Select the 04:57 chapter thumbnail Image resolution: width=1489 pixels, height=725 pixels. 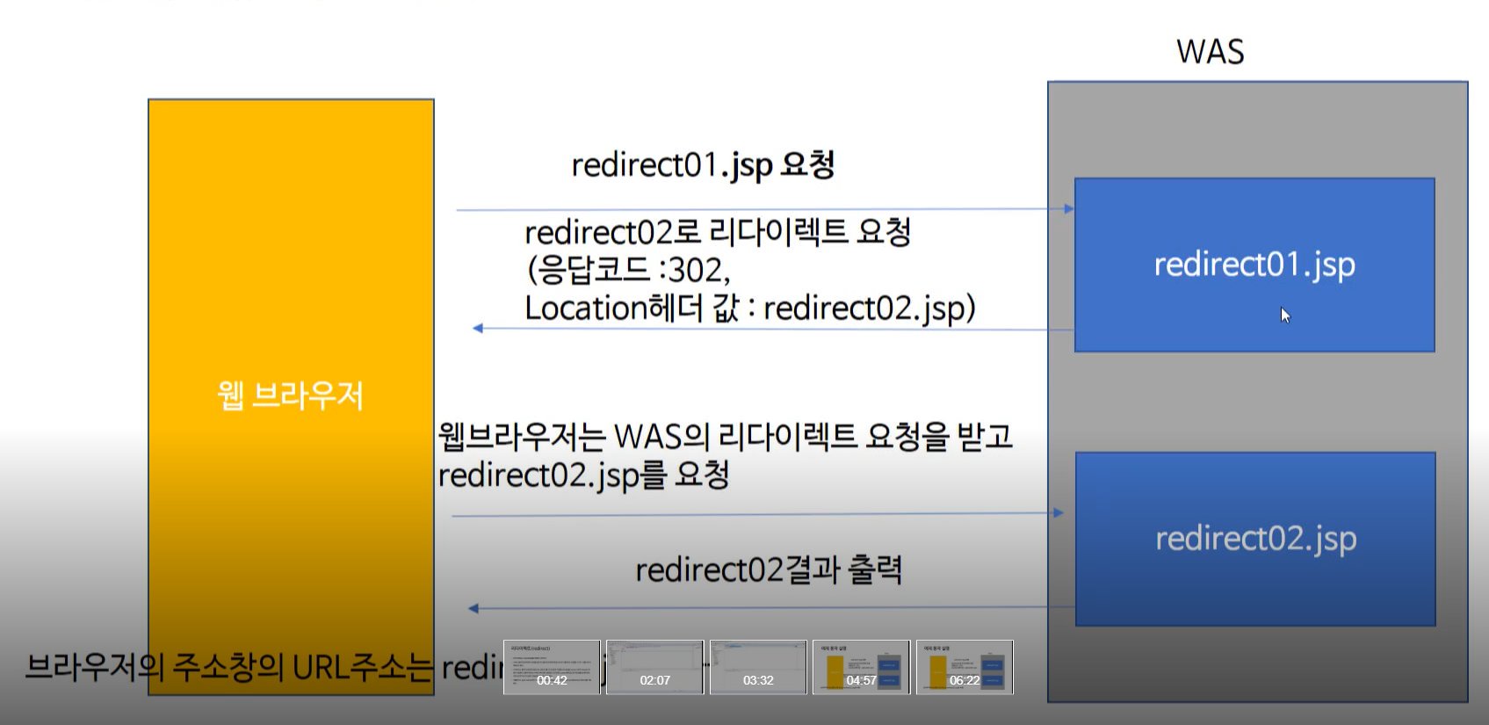(x=861, y=667)
